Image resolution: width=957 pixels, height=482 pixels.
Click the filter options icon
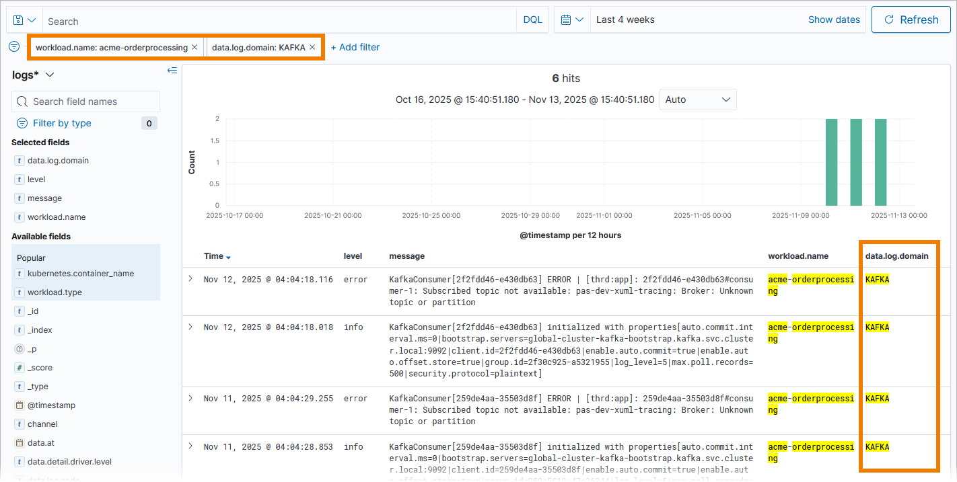coord(14,47)
